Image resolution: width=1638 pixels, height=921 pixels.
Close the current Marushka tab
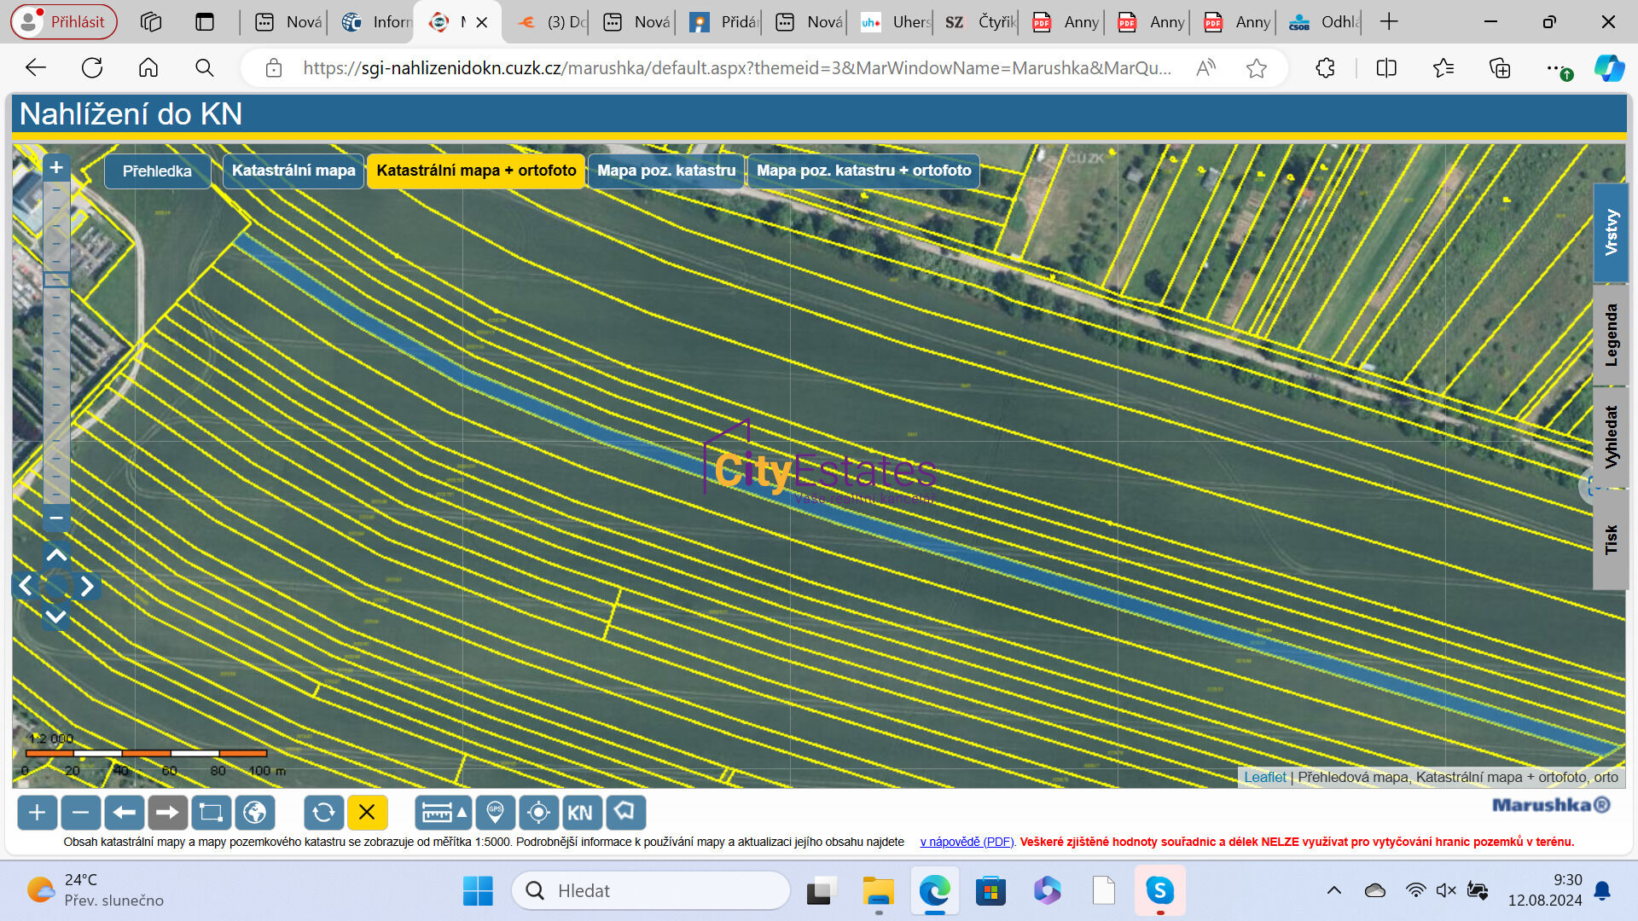(x=482, y=22)
